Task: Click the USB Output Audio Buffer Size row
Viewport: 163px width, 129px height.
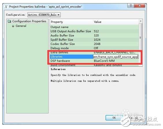Action: [x=94, y=31]
